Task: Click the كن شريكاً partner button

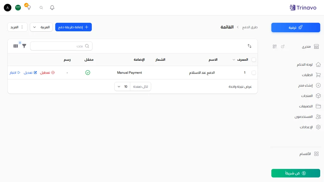Action: coord(296,173)
